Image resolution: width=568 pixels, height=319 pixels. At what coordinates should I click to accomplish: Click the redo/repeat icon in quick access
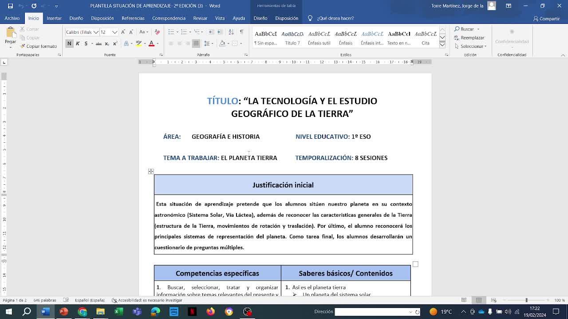point(34,6)
